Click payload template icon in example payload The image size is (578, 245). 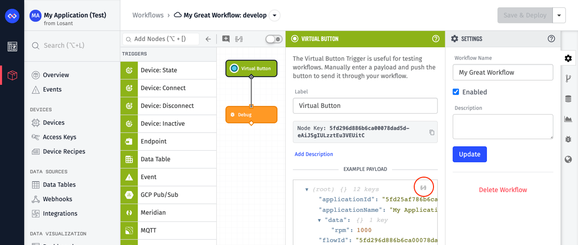pos(423,187)
